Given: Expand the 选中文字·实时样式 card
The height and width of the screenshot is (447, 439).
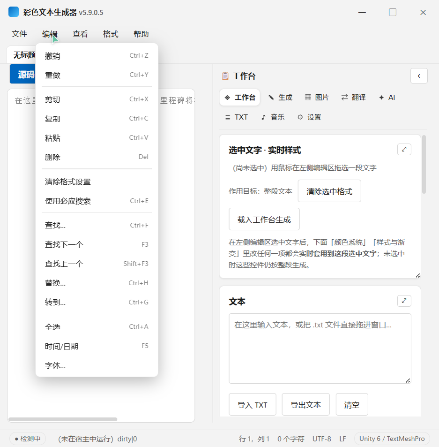Looking at the screenshot, I should pos(404,149).
